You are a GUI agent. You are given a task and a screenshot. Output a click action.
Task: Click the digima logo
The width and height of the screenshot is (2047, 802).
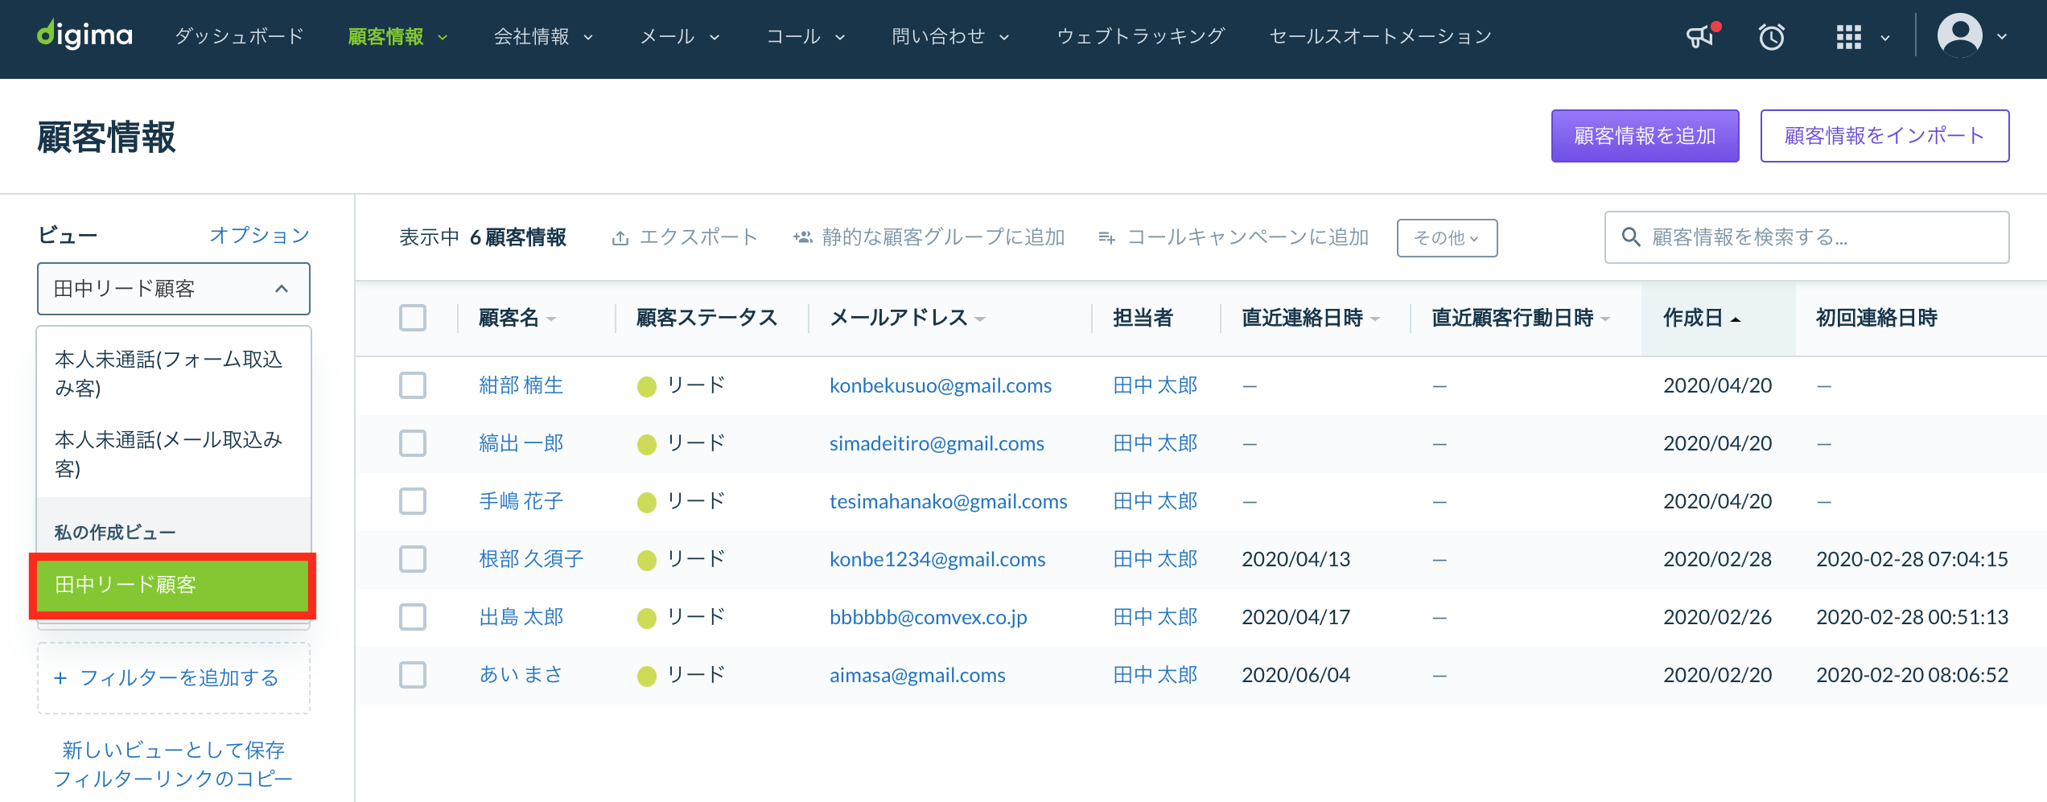(x=85, y=35)
